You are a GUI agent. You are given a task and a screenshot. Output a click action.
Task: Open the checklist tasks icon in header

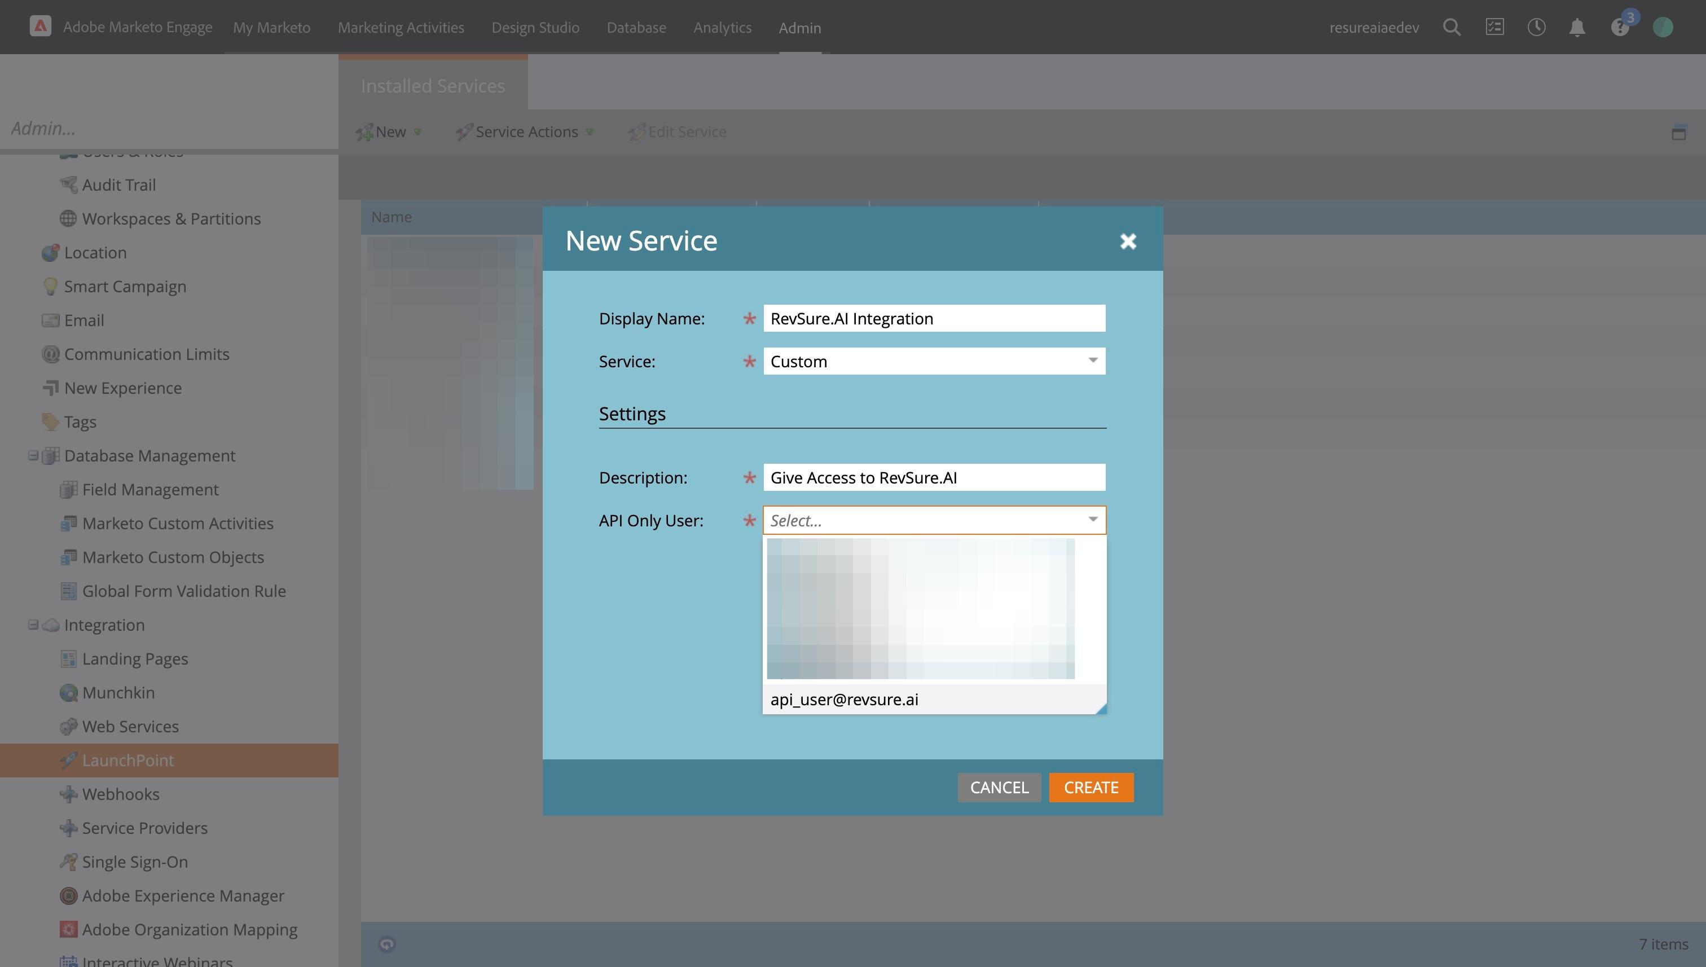pos(1494,27)
